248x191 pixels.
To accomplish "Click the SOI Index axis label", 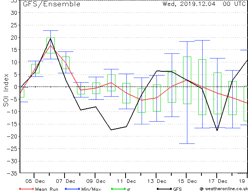I will pos(6,90).
